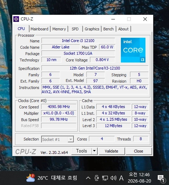169x185 pixels.
Task: Click the empty Rated FSB field
Action: click(59, 126)
